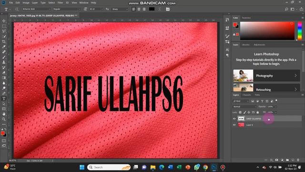Toggle text orientation in options bar
This screenshot has width=305, height=172.
click(x=17, y=9)
